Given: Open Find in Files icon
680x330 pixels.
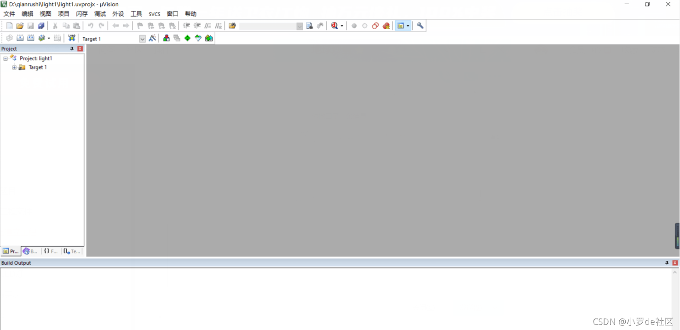Looking at the screenshot, I should point(232,26).
